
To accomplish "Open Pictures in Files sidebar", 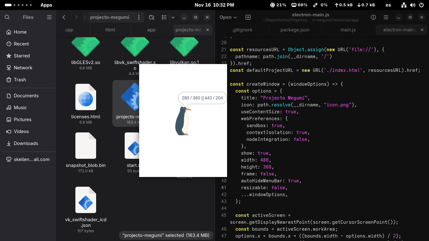I will [x=28, y=119].
